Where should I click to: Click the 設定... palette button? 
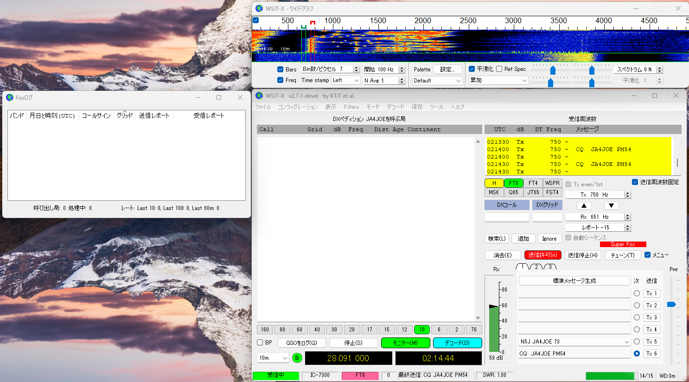point(448,70)
